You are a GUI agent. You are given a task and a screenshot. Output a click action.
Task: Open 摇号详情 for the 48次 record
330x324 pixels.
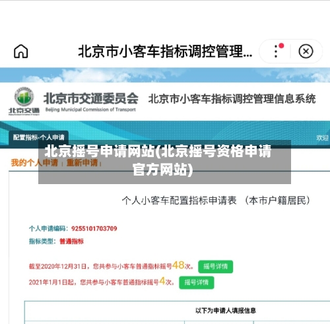click(215, 267)
